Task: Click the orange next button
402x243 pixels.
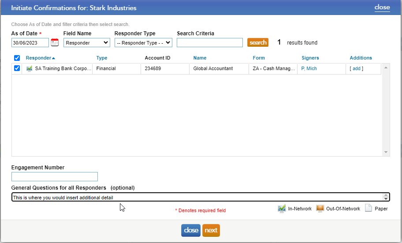Action: 211,230
